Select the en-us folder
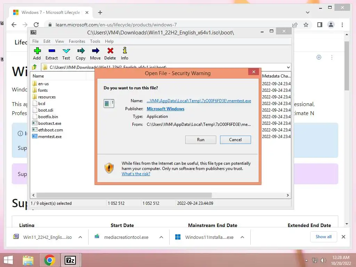This screenshot has height=267, width=356. tap(43, 84)
